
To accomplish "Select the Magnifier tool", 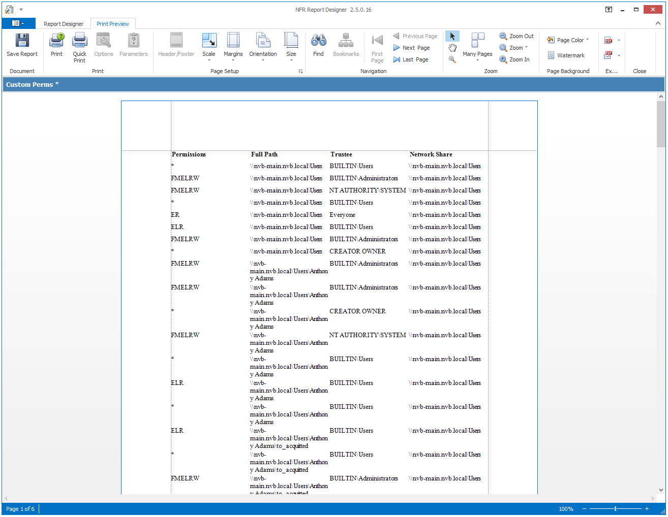I will 452,59.
